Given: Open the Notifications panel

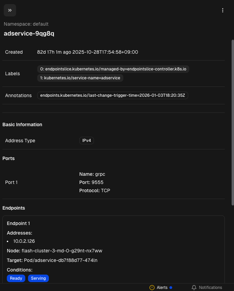Looking at the screenshot, I should pos(210,288).
